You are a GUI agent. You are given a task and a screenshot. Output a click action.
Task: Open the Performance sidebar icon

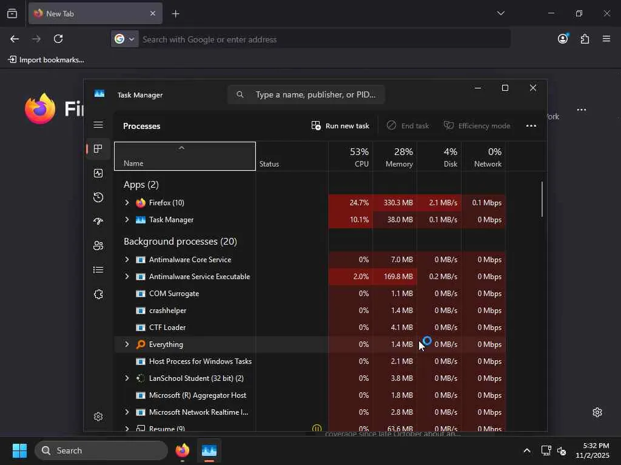pos(98,173)
